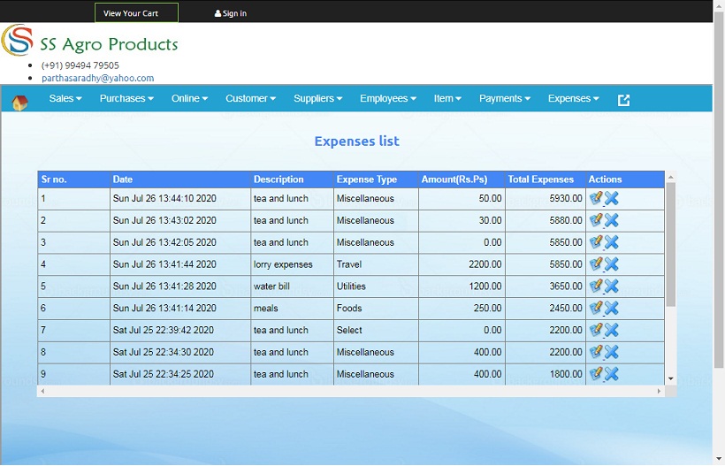Screen dimensions: 725x466
Task: Select the Travel expense type cell
Action: pos(376,264)
